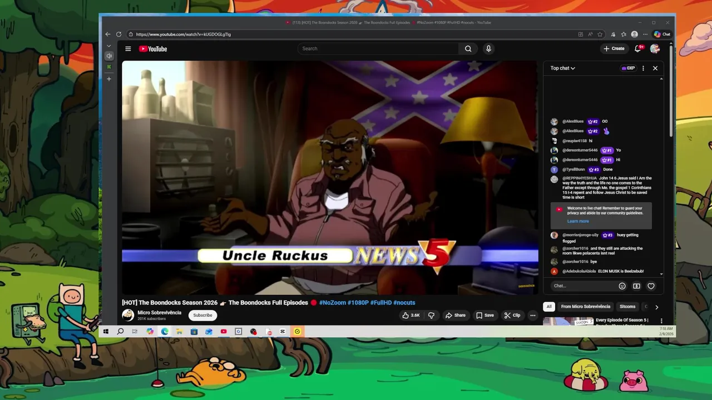Open Windows Start button in taskbar
The image size is (712, 400).
[106, 332]
